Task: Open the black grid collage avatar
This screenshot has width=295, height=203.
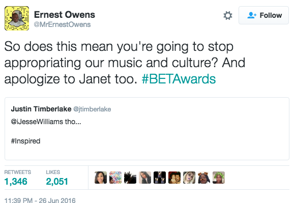Action: [x=160, y=178]
